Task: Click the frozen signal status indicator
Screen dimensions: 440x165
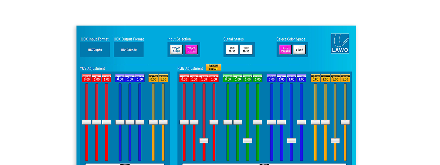Action: tap(246, 50)
